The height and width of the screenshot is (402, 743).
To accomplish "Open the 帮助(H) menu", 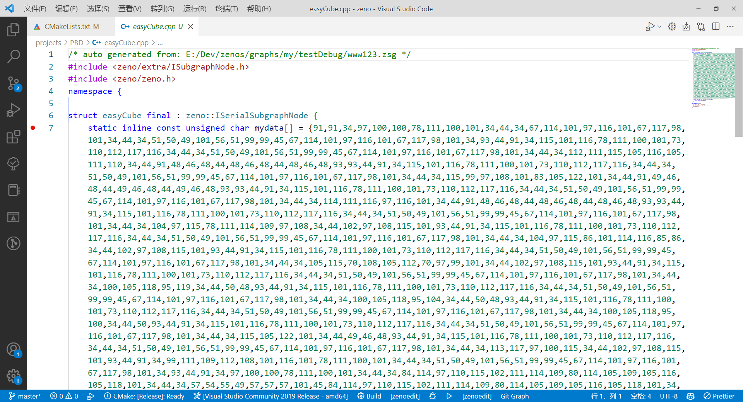I will pos(259,9).
